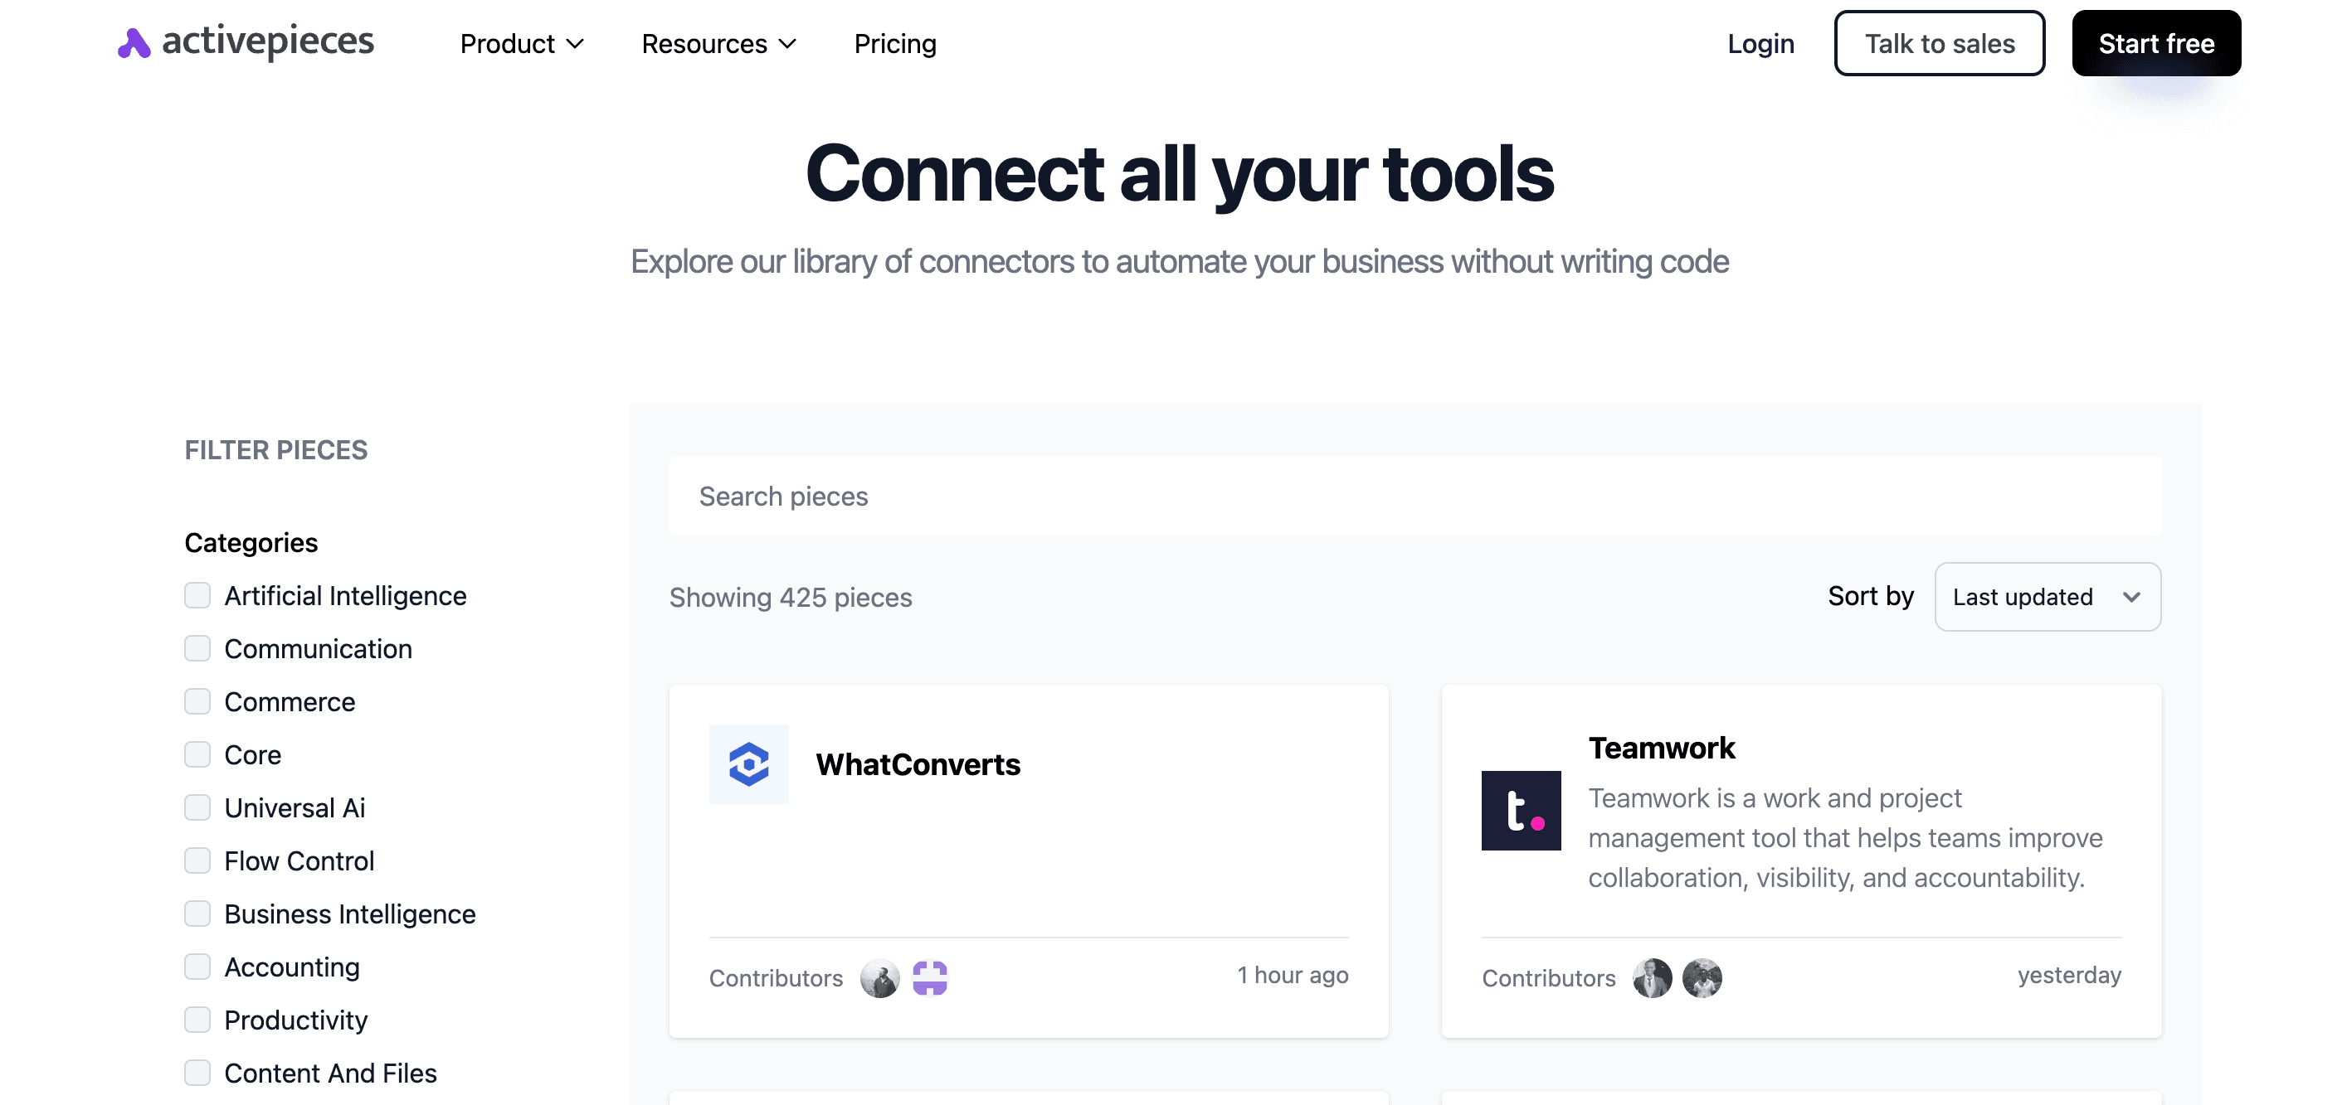
Task: Tick the Productivity checkbox
Action: tap(197, 1020)
